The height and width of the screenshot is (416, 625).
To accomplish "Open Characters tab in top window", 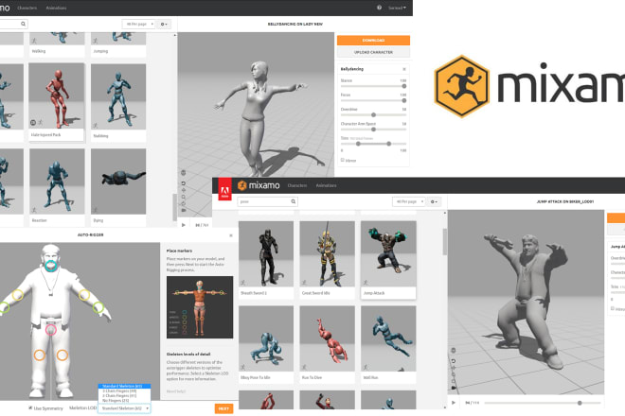I will tap(27, 8).
